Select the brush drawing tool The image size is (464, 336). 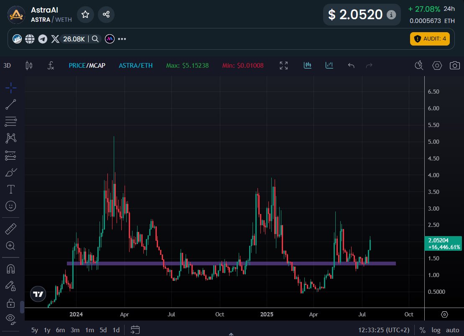click(11, 172)
